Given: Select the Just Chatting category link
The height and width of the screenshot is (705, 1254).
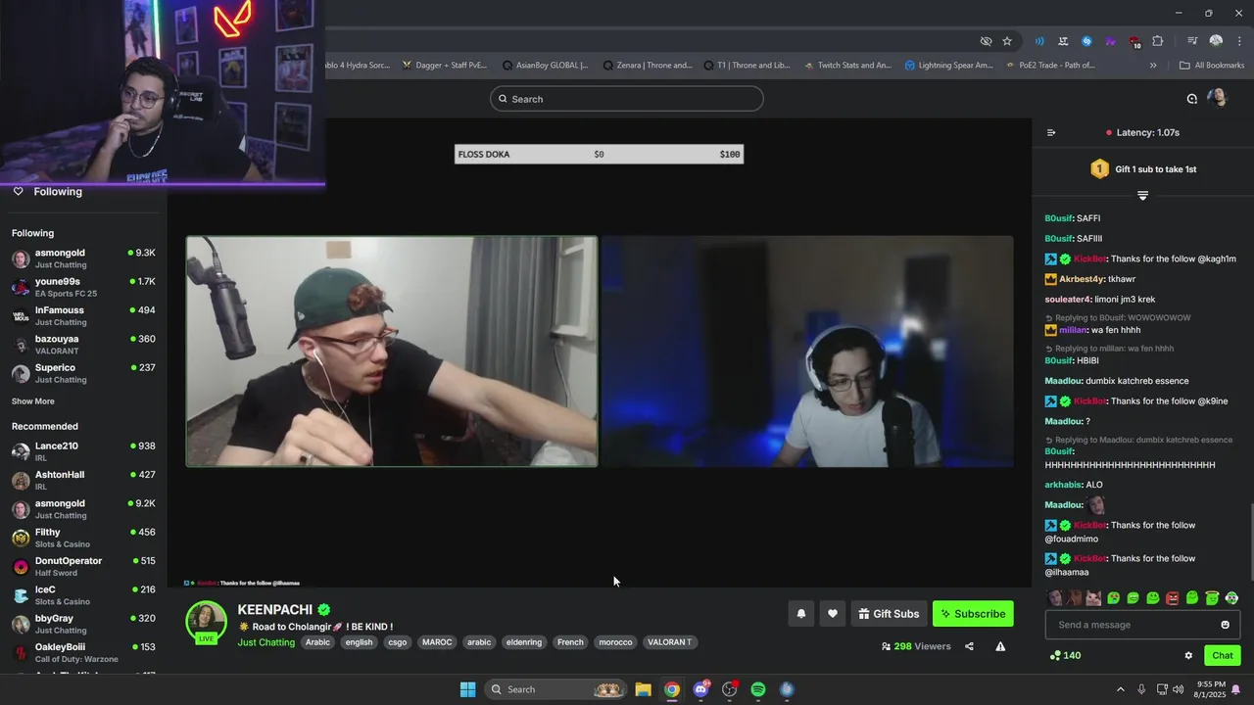Looking at the screenshot, I should [265, 642].
